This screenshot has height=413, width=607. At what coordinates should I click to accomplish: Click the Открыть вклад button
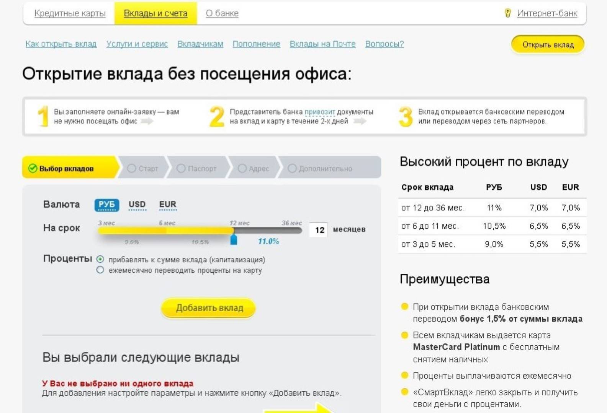coord(548,45)
